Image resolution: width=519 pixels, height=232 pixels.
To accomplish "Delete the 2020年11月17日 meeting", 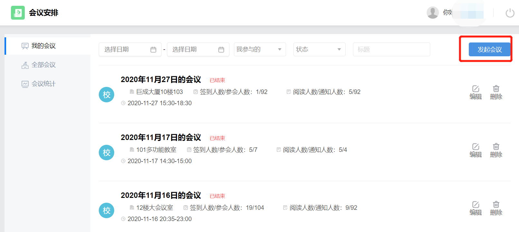I will coord(496,150).
